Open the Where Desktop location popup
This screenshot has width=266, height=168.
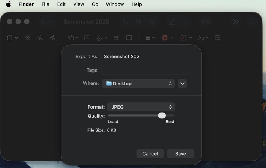coord(138,83)
